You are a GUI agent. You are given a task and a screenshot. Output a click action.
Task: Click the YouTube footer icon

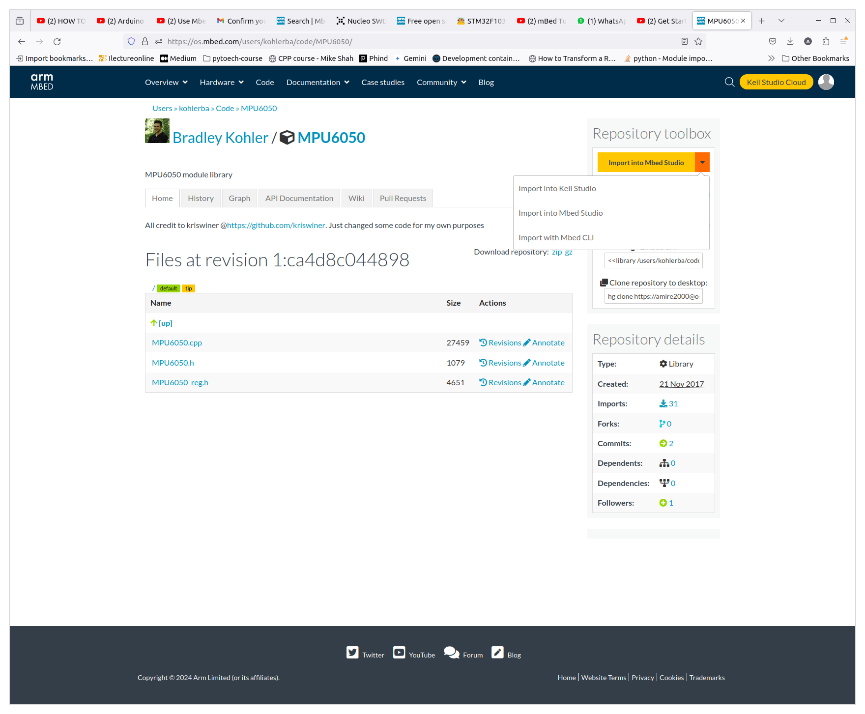tap(399, 653)
